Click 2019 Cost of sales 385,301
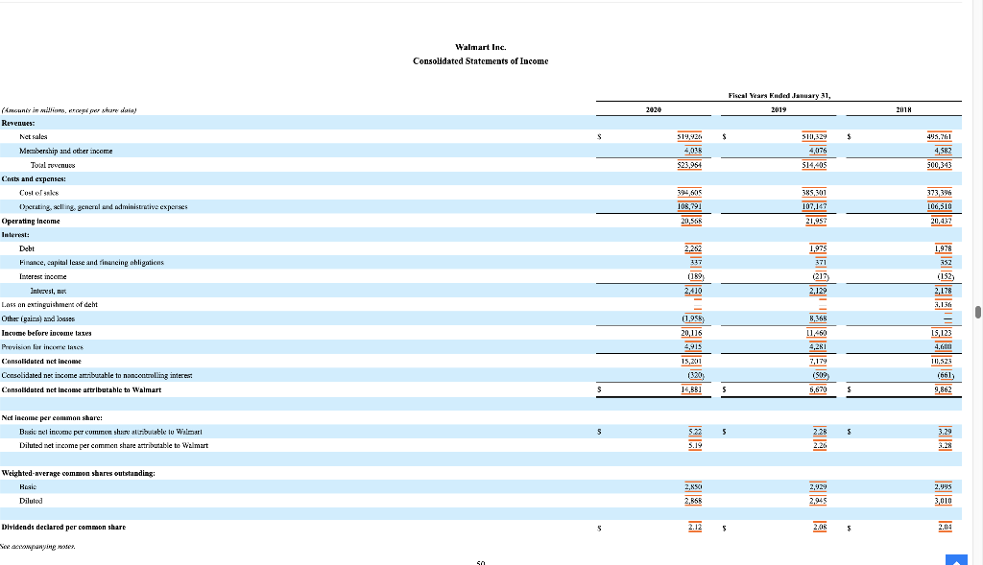The width and height of the screenshot is (983, 565). point(814,193)
